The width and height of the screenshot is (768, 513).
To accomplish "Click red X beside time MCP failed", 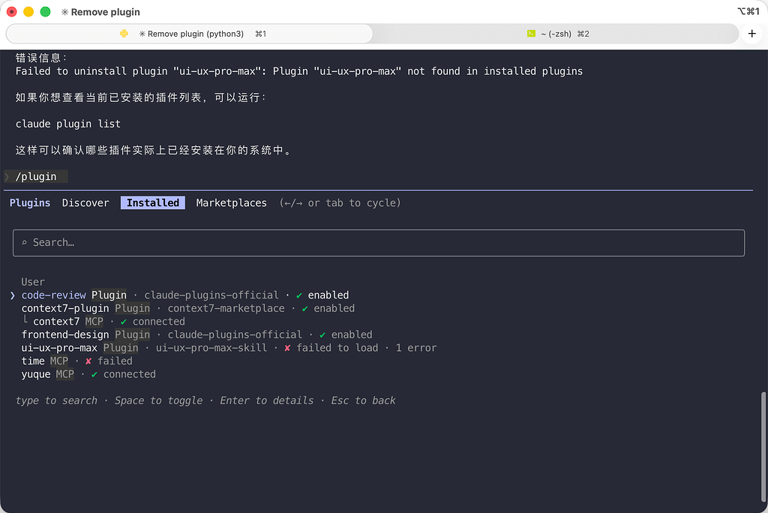I will 88,361.
